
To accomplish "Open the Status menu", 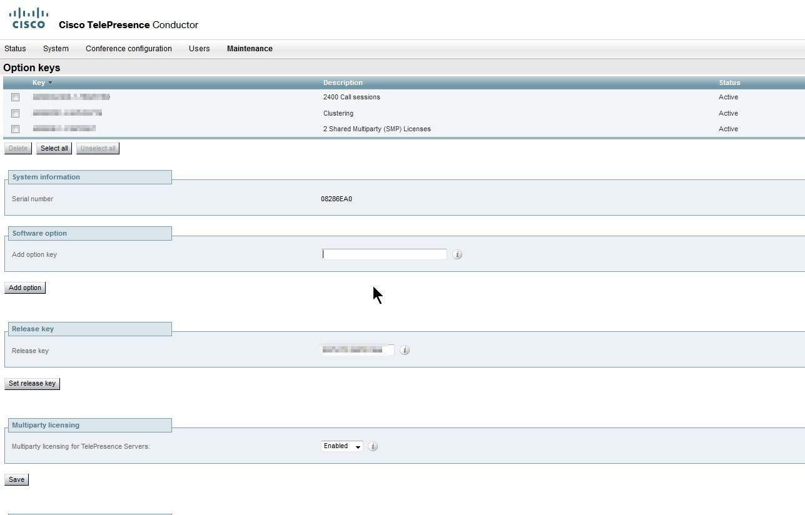I will click(x=16, y=48).
